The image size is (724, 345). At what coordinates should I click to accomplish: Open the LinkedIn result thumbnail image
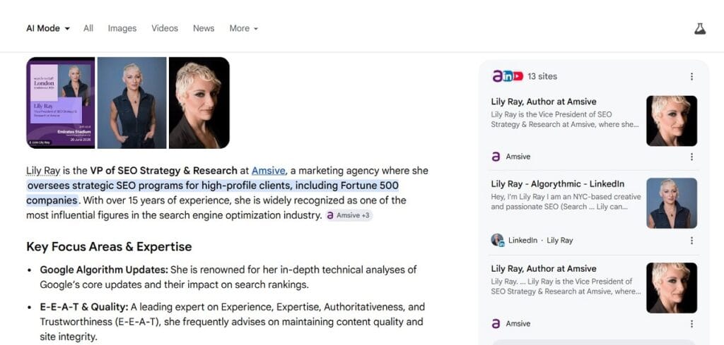point(672,203)
